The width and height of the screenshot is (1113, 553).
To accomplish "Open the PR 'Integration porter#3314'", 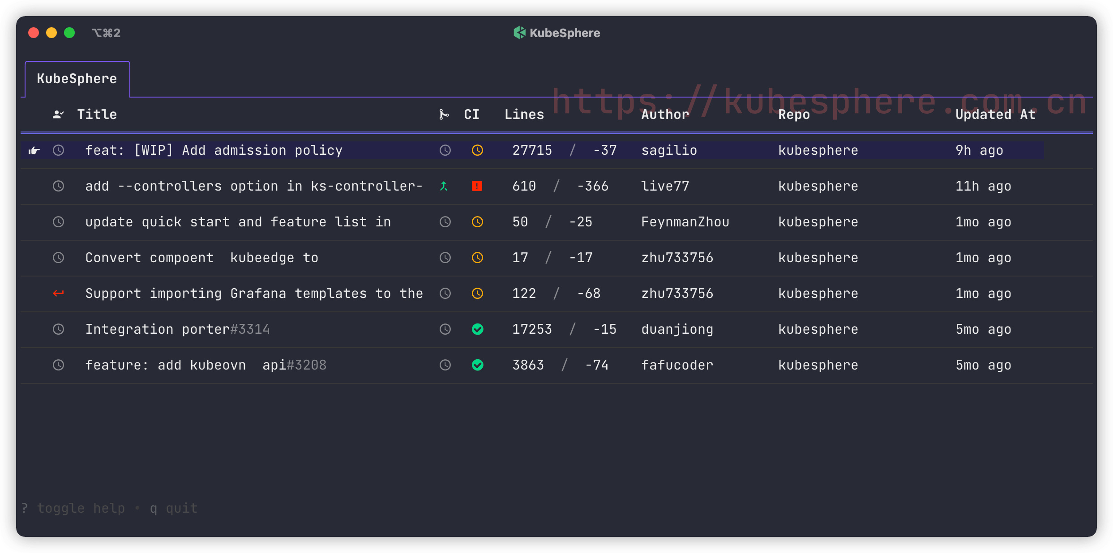I will [177, 329].
